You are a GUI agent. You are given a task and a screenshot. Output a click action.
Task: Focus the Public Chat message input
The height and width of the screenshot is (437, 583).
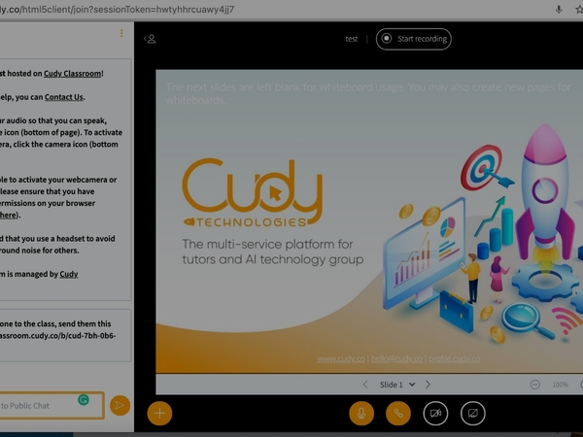point(51,405)
